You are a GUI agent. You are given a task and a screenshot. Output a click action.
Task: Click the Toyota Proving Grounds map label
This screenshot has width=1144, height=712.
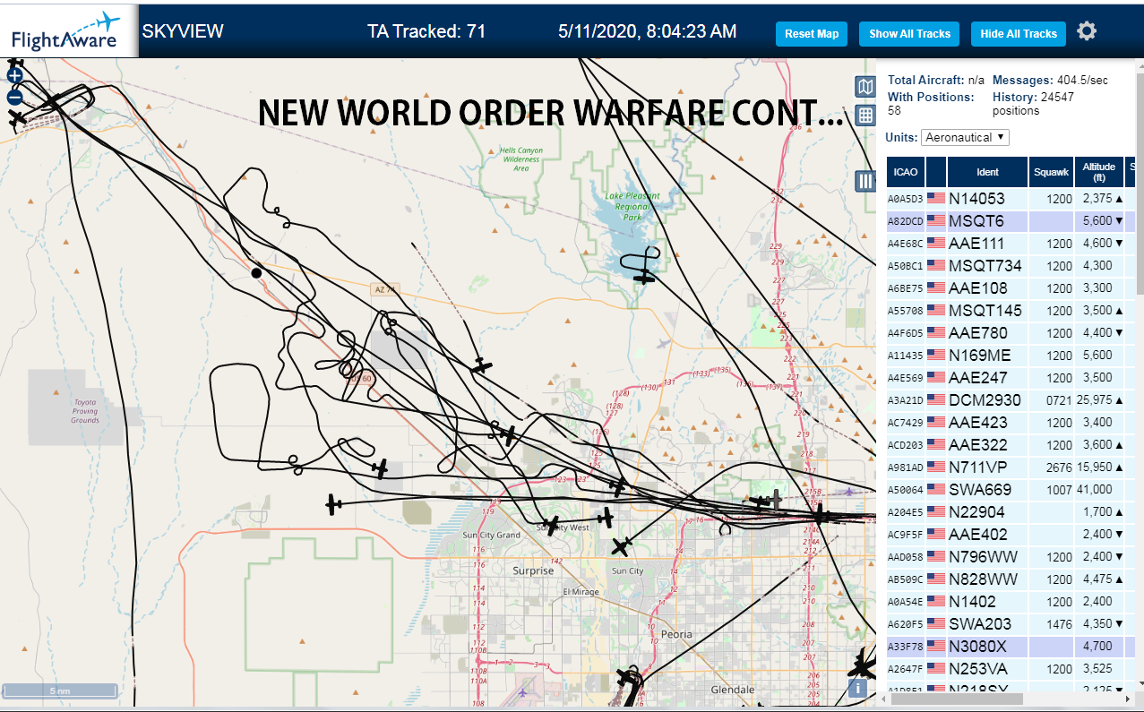click(x=85, y=412)
